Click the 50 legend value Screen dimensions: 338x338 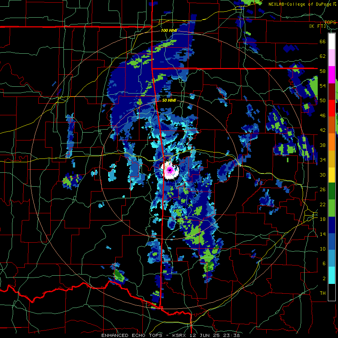(323, 101)
